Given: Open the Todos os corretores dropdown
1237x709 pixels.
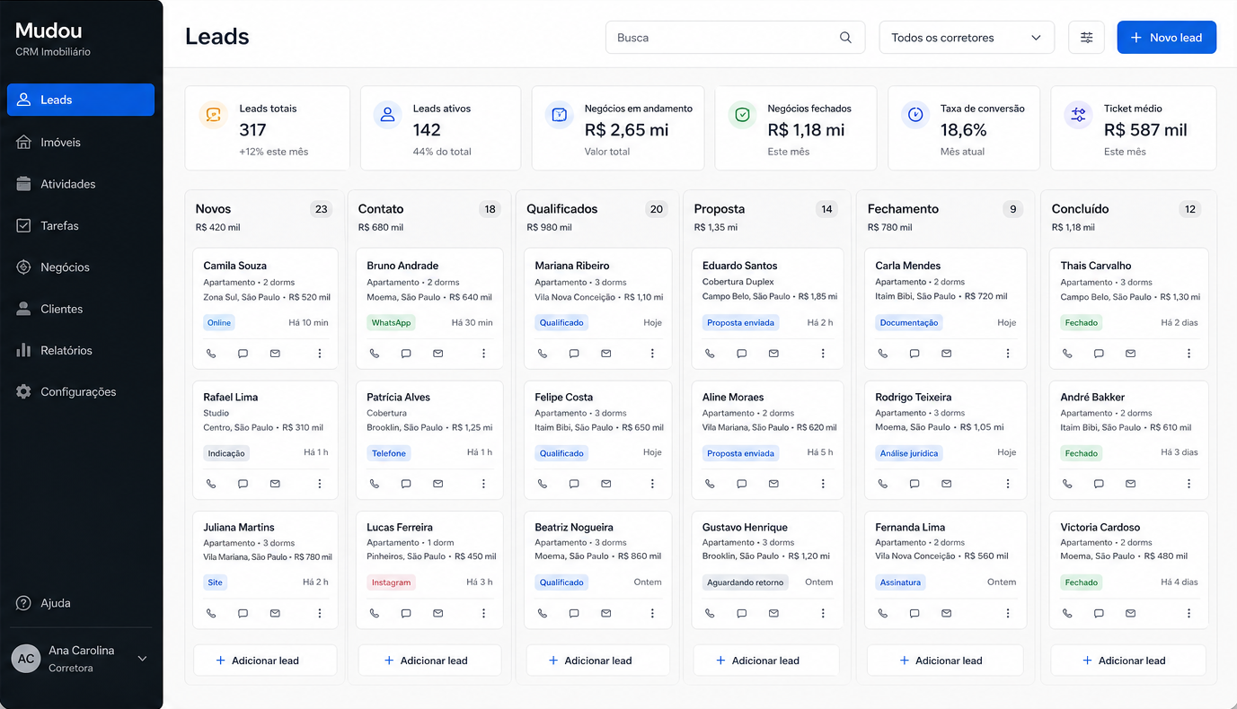Looking at the screenshot, I should [967, 38].
